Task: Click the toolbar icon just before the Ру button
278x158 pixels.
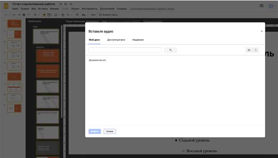Action: pyautogui.click(x=77, y=15)
